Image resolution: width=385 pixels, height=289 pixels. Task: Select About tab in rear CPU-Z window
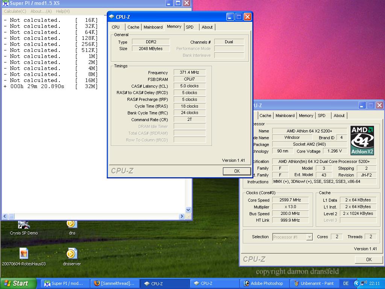pyautogui.click(x=339, y=116)
